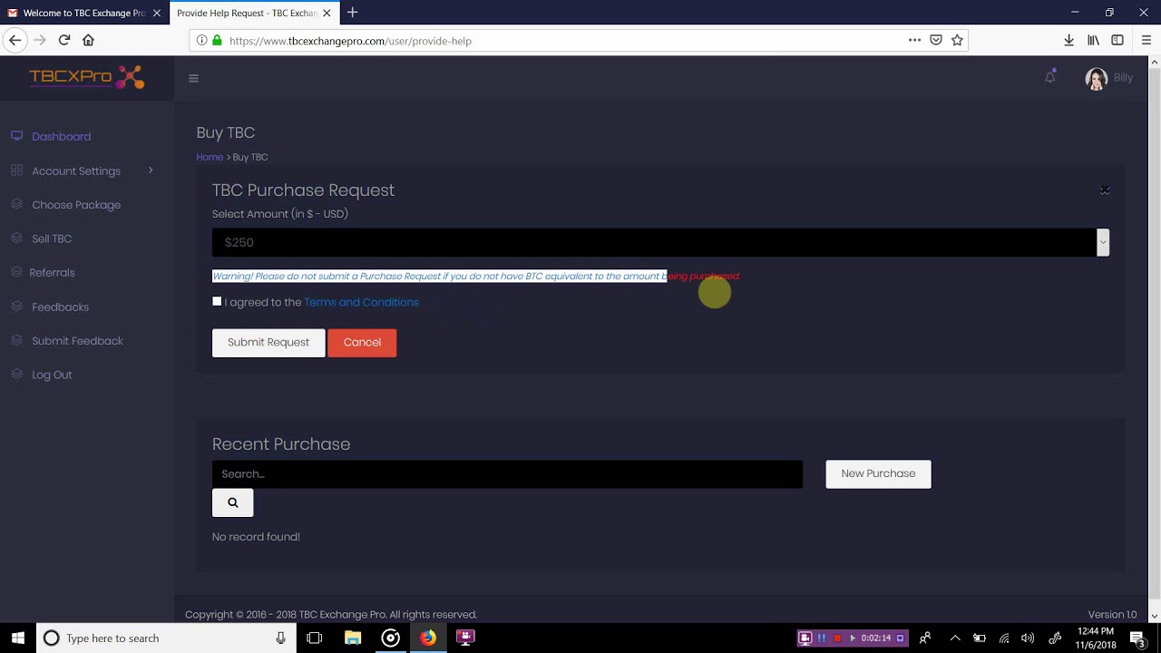Open Task View on the taskbar
Image resolution: width=1161 pixels, height=653 pixels.
[315, 638]
